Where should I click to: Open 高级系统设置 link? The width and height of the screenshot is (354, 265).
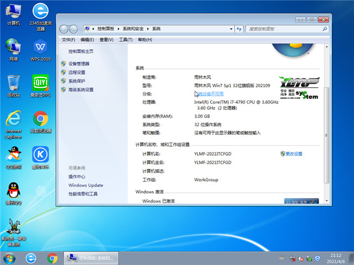tap(81, 89)
